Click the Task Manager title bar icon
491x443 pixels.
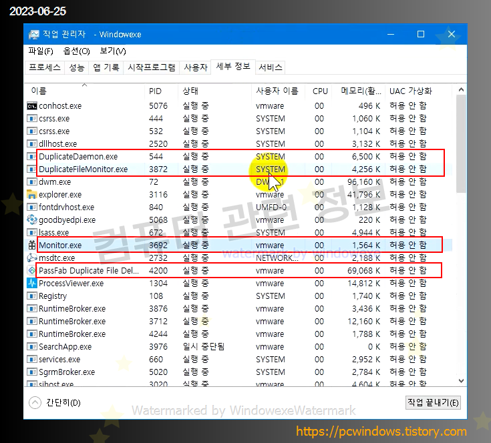(x=34, y=35)
